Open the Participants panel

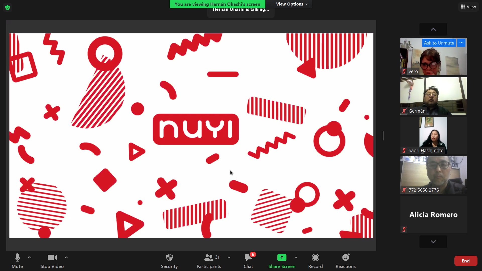click(209, 261)
